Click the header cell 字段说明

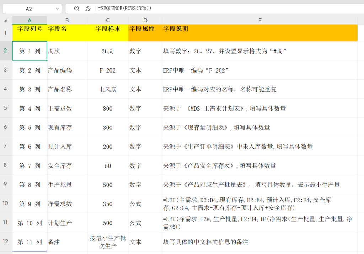tap(260, 32)
